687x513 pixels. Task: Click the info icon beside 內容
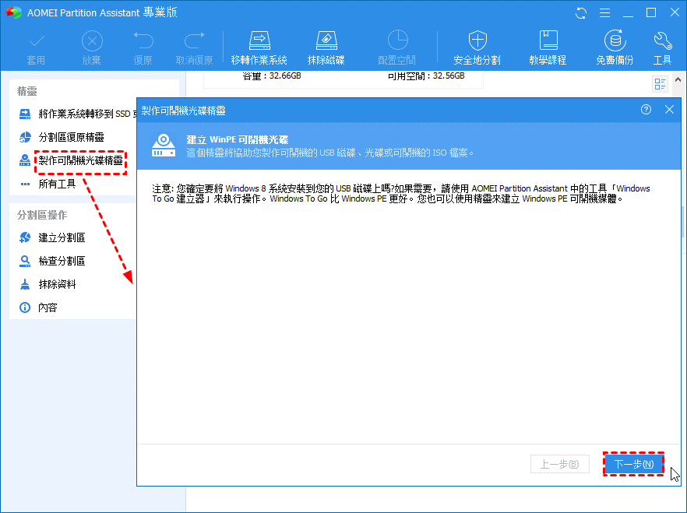[x=25, y=307]
